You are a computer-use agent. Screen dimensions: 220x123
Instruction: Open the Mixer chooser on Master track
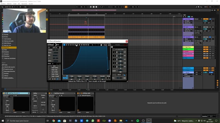click(188, 74)
